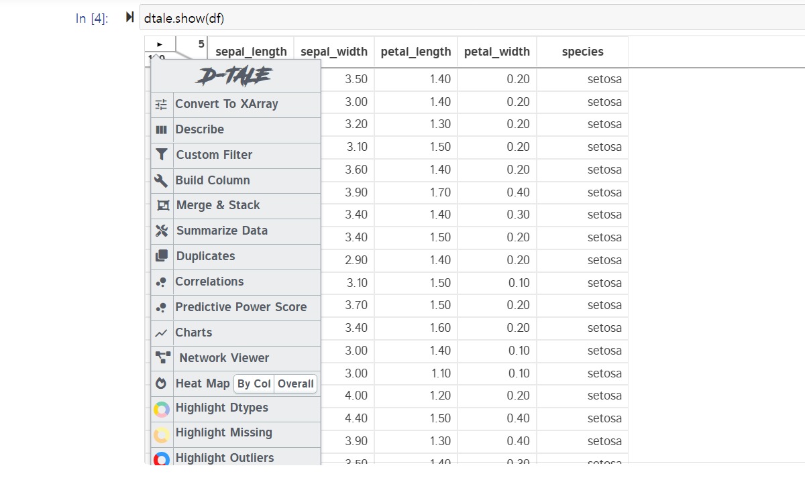Click the dtale.show(df) code input cell
The width and height of the screenshot is (805, 480).
pos(472,18)
